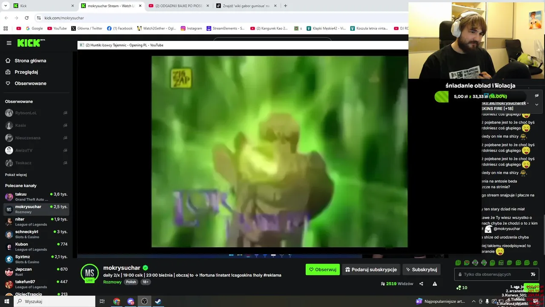This screenshot has height=307, width=545.
Task: Follow channel with Obserwuj button
Action: pos(322,269)
